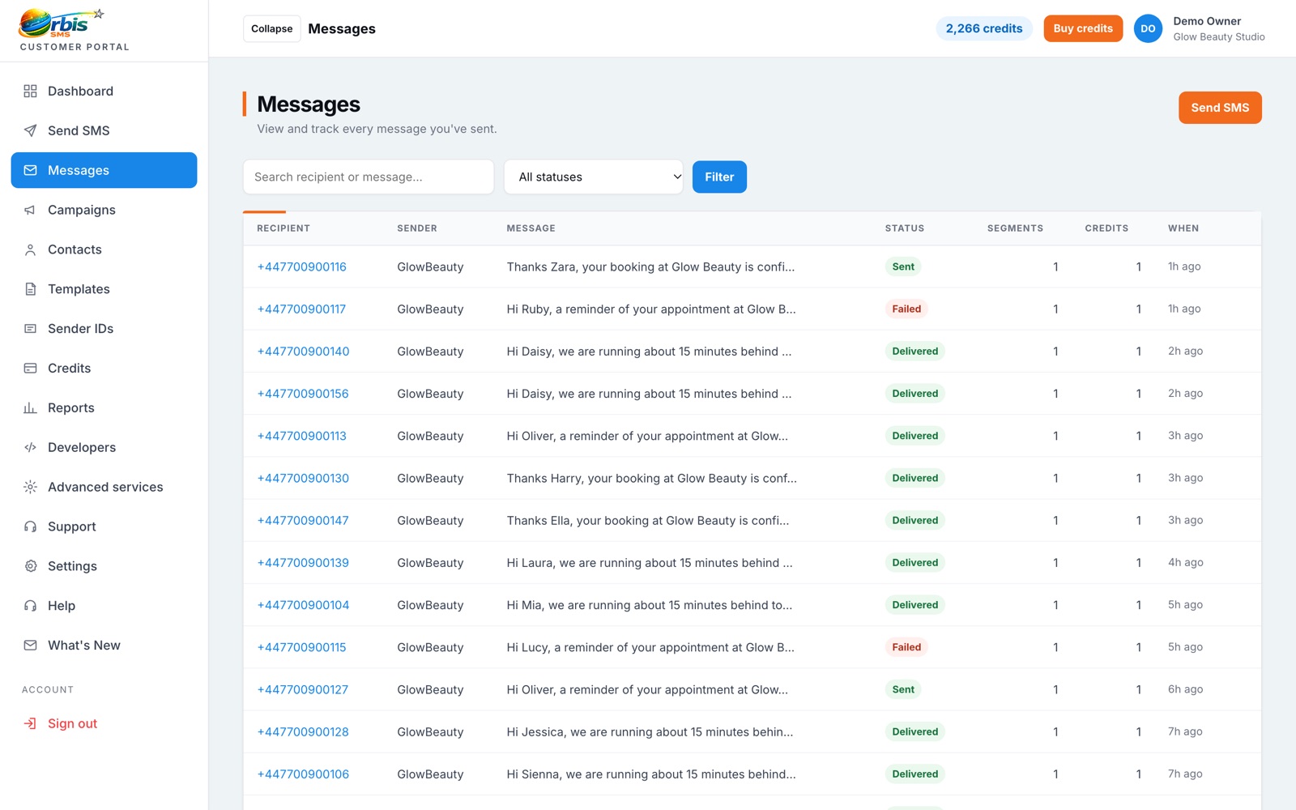Click the Messages envelope icon in sidebar
Image resolution: width=1296 pixels, height=810 pixels.
(30, 170)
